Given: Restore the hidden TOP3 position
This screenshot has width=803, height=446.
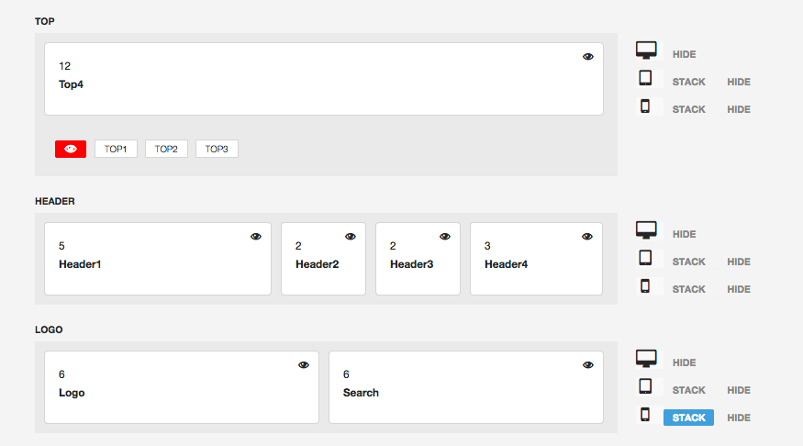Looking at the screenshot, I should [x=217, y=149].
